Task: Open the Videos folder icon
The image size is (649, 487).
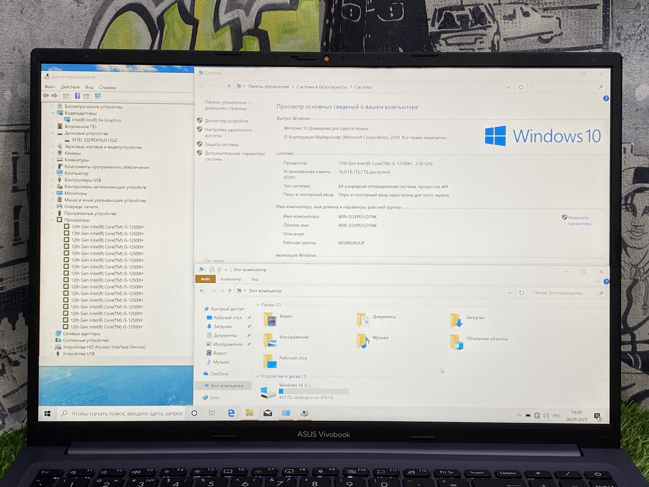Action: pos(270,319)
